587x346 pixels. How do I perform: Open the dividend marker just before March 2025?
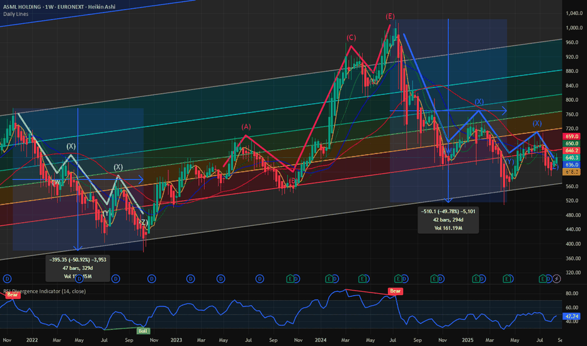[483, 279]
